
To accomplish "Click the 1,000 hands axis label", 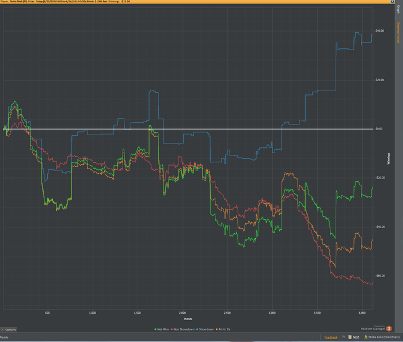I will (93, 313).
